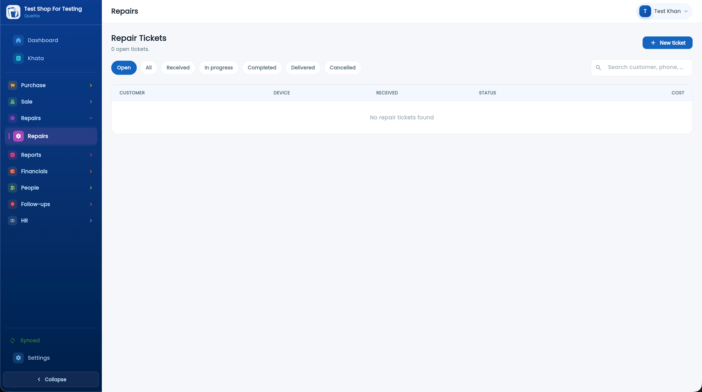Select the Open tickets filter
The width and height of the screenshot is (702, 392).
(x=124, y=67)
